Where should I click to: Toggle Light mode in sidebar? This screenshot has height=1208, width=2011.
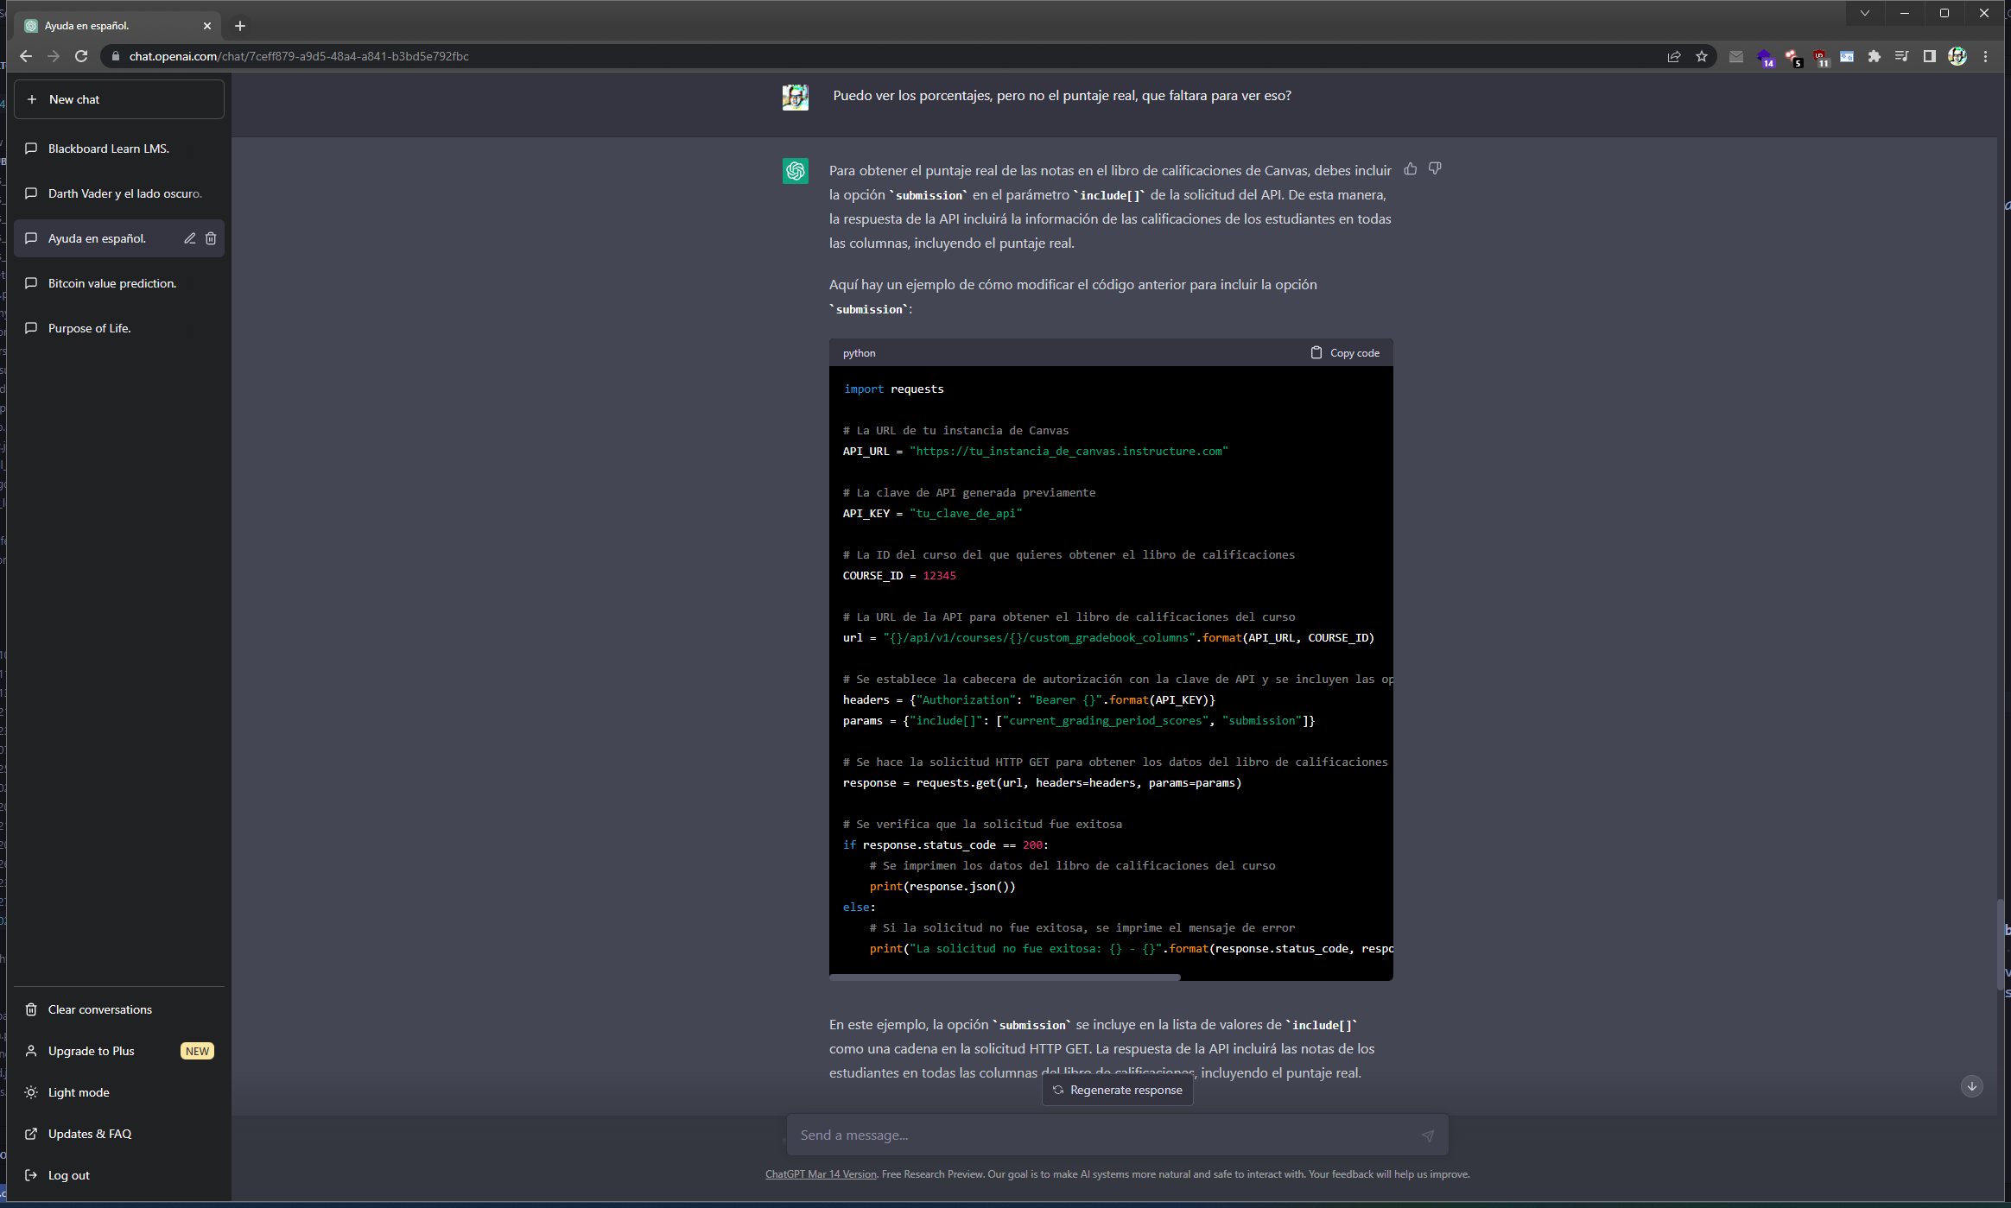(x=79, y=1092)
